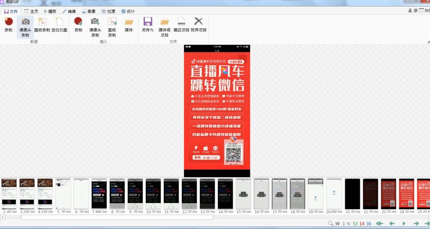Select frame 18 thumbnail

[298, 194]
